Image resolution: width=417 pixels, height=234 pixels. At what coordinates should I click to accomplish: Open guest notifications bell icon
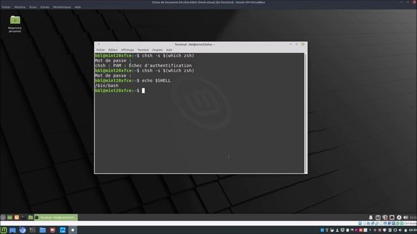pos(371,218)
